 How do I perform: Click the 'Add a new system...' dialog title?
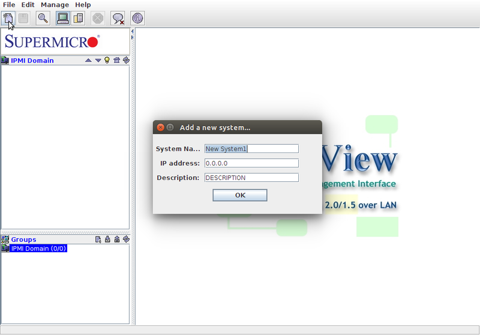[x=215, y=128]
